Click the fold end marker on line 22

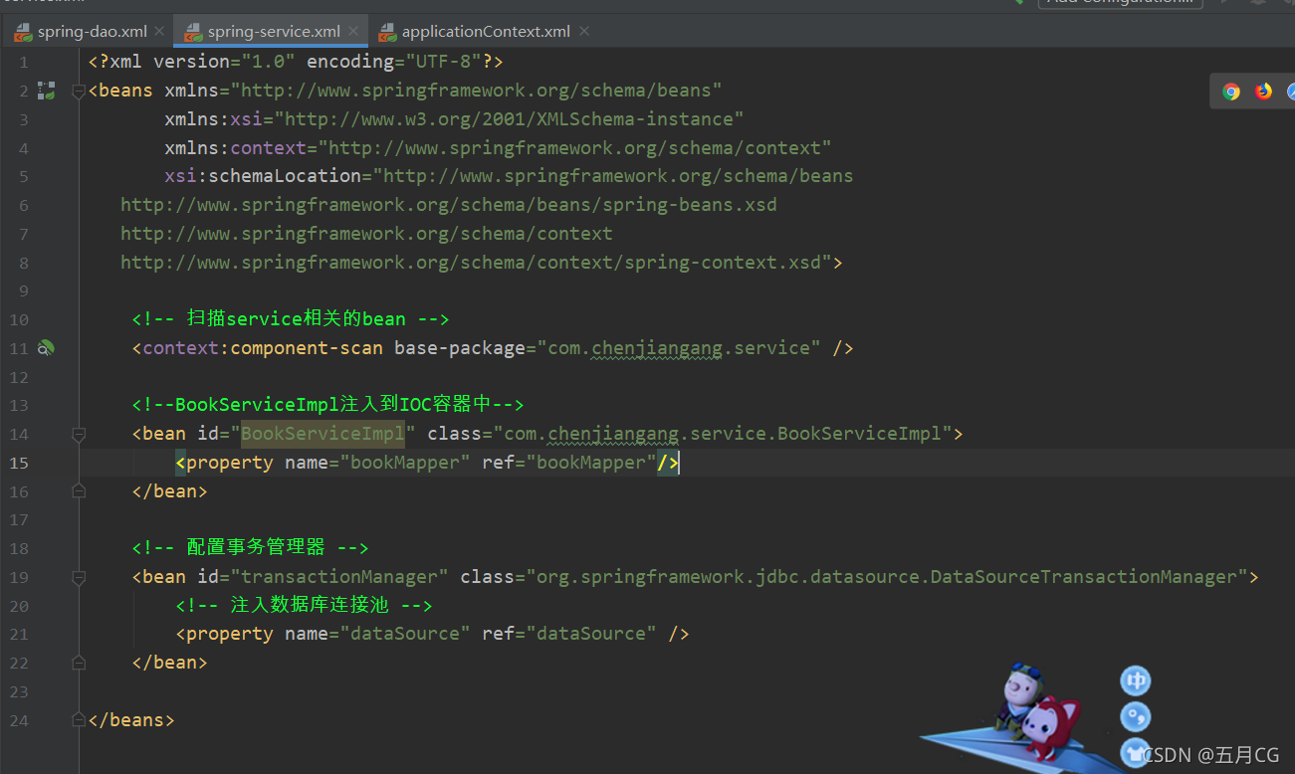79,663
